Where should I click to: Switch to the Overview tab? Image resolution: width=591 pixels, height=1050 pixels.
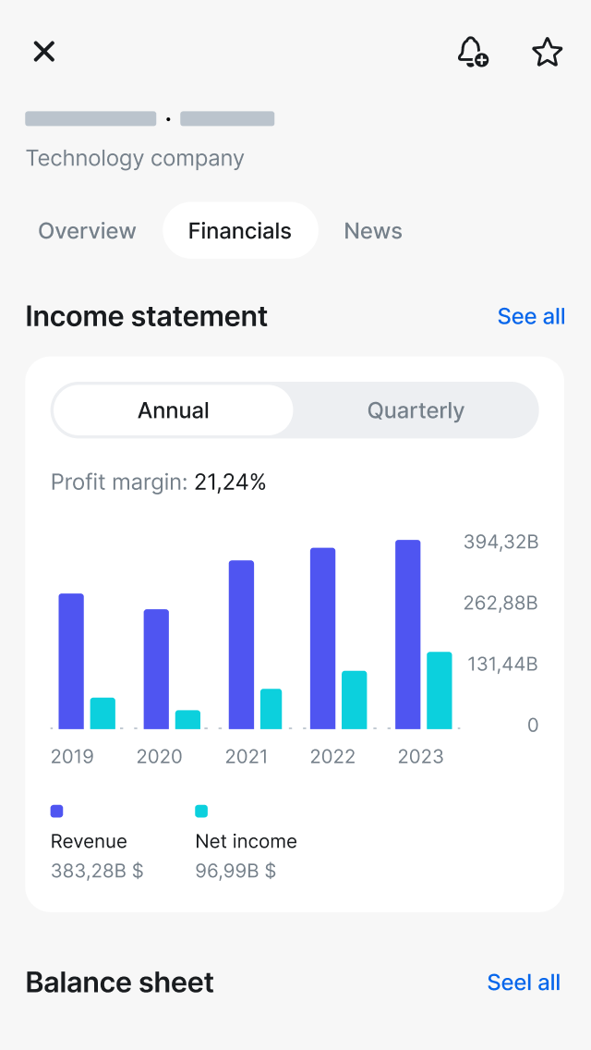pyautogui.click(x=87, y=231)
